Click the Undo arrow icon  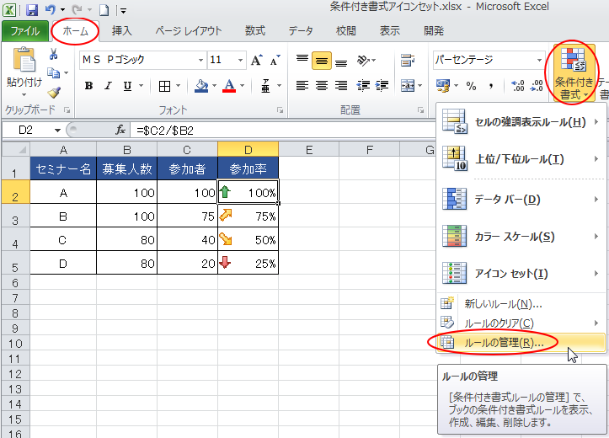[x=51, y=9]
